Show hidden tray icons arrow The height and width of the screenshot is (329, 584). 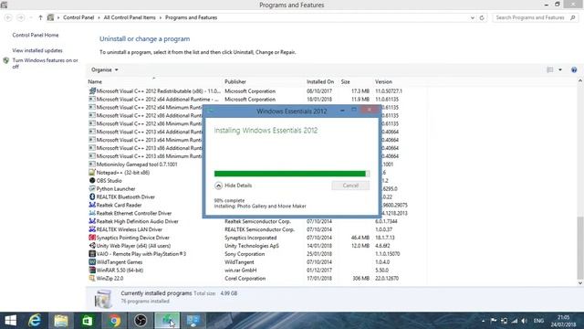coord(483,321)
